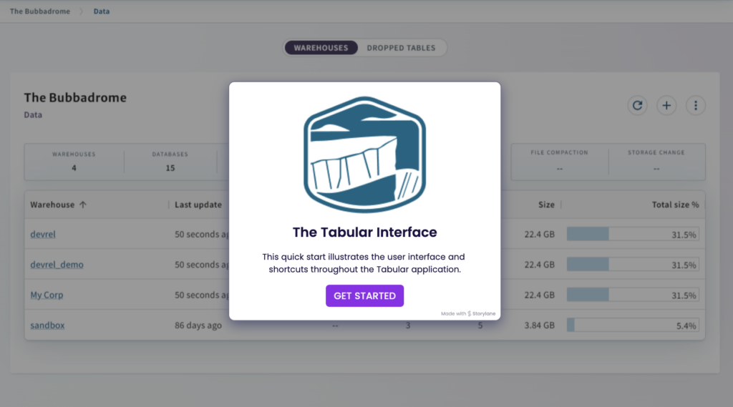This screenshot has height=407, width=733.
Task: Click the Storylane logo in the dialog footer
Action: tap(482, 313)
